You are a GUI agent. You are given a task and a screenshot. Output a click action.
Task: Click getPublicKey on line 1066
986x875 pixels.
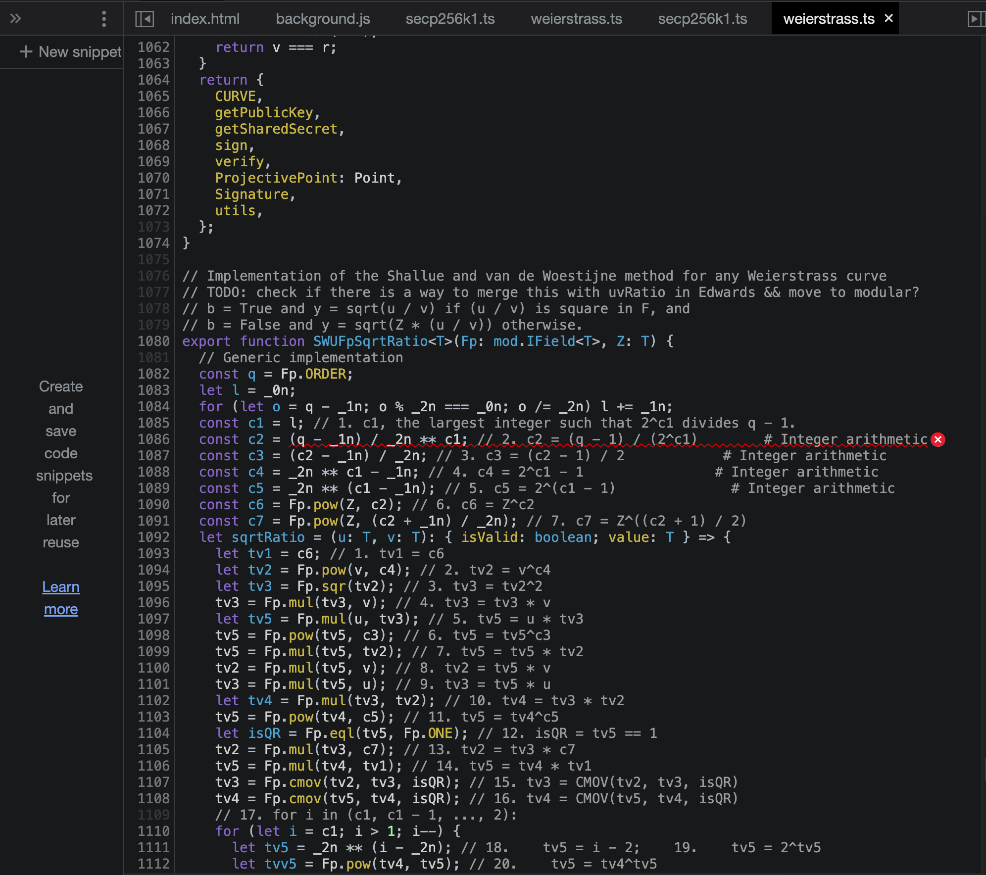coord(264,112)
